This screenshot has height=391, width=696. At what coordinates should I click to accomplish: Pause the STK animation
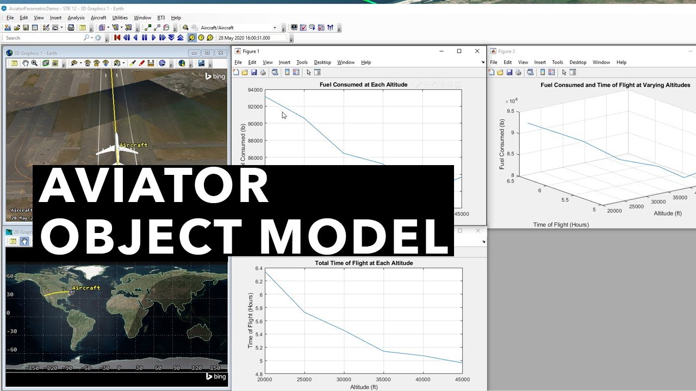144,37
